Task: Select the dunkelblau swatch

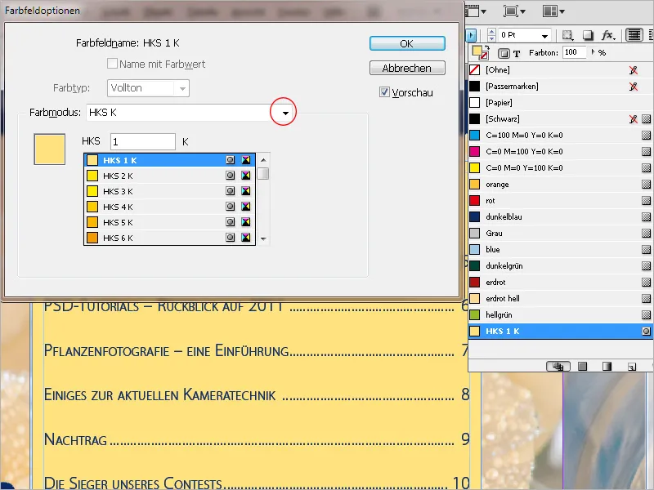Action: point(560,216)
